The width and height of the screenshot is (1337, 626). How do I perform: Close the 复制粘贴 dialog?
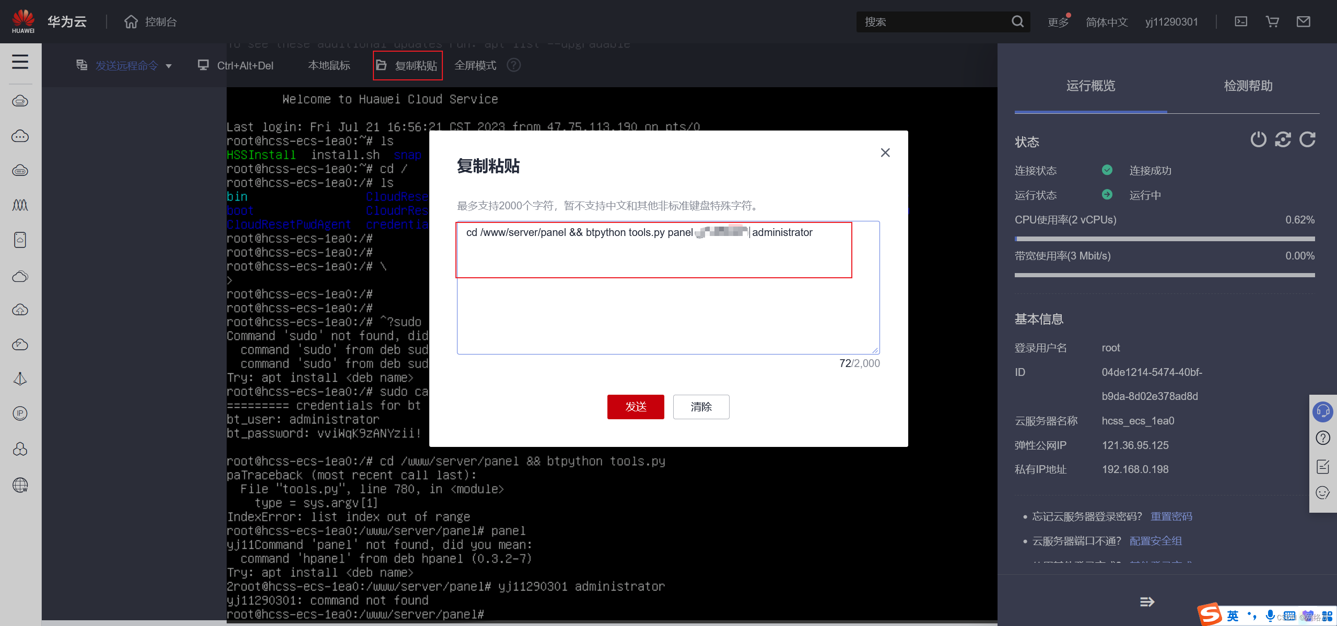pyautogui.click(x=885, y=152)
